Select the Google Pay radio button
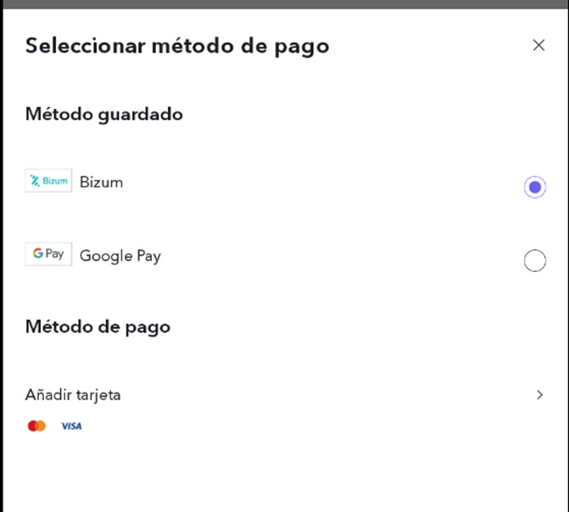The image size is (569, 512). click(x=535, y=261)
